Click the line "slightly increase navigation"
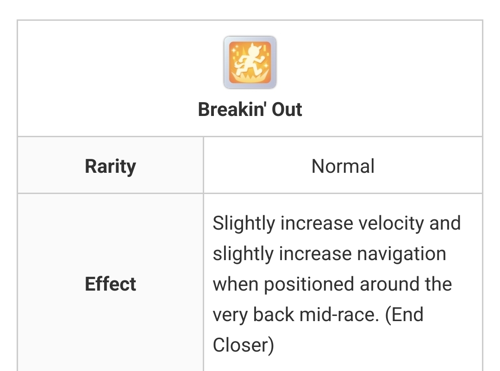 330,254
